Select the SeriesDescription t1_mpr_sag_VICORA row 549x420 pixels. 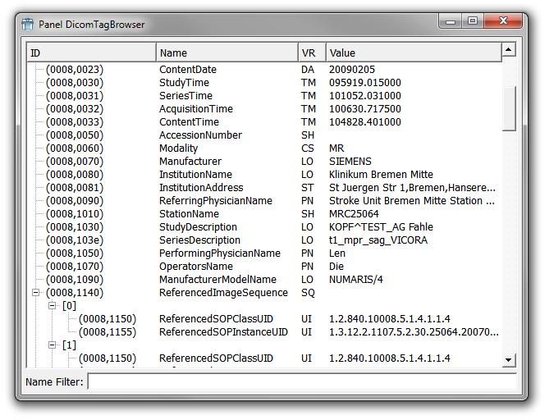pyautogui.click(x=199, y=240)
